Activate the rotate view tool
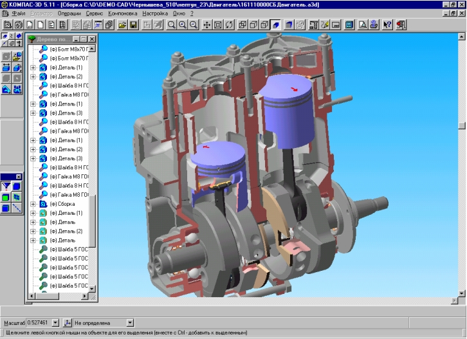This screenshot has width=467, height=339. [x=229, y=24]
